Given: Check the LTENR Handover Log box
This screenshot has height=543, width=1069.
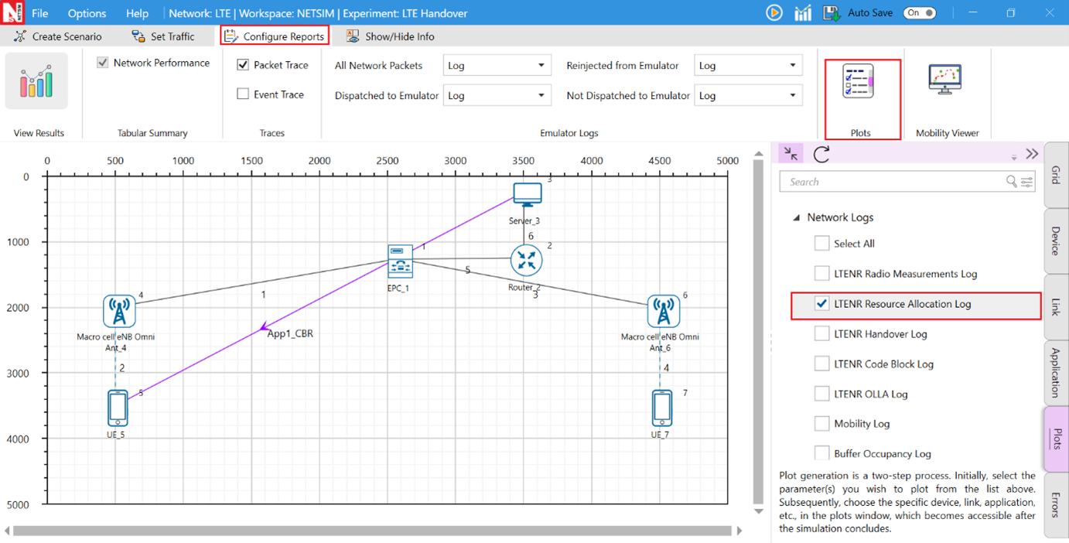Looking at the screenshot, I should point(821,334).
